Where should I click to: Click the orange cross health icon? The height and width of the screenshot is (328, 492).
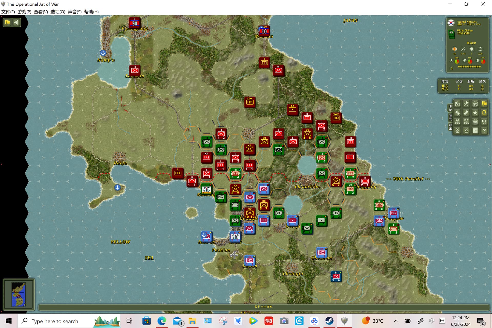[x=454, y=49]
